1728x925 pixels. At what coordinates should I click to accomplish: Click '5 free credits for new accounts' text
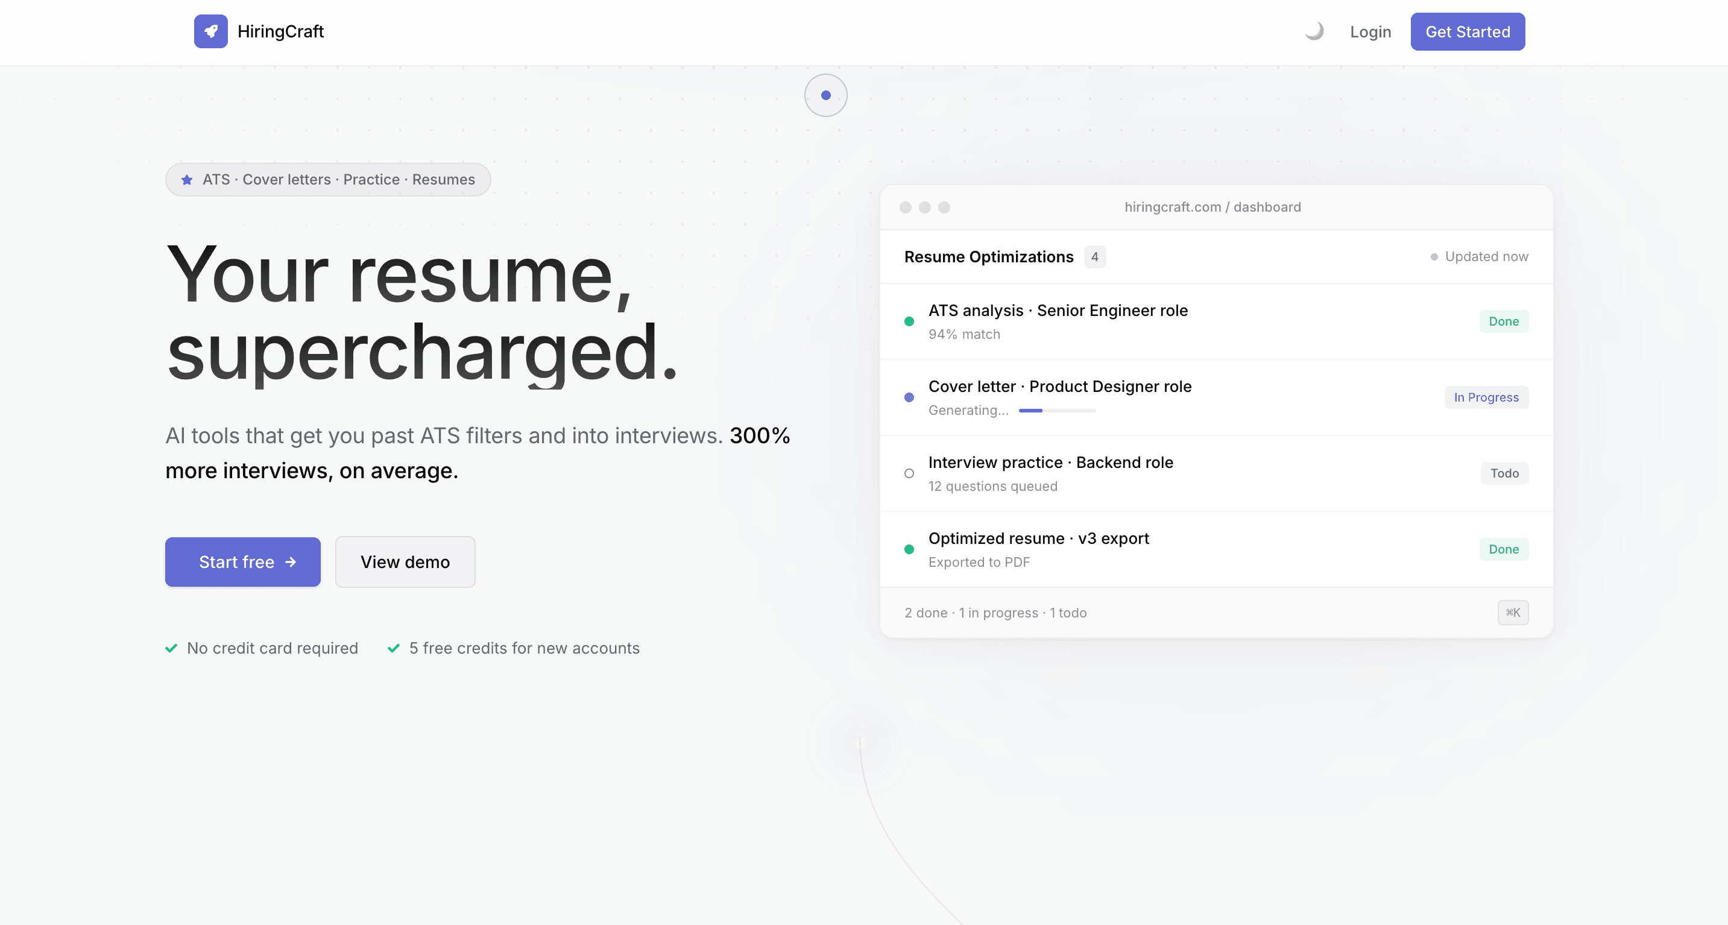525,648
